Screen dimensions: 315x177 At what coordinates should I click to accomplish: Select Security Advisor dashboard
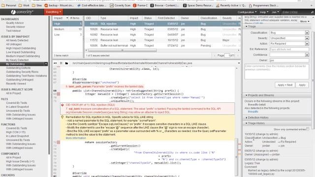[x=15, y=27]
